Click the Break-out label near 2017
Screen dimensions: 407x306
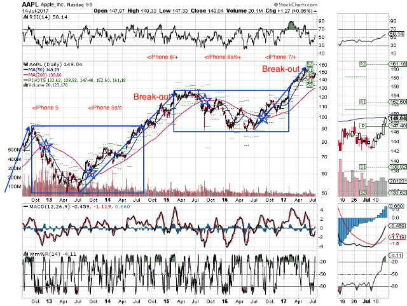[x=281, y=69]
